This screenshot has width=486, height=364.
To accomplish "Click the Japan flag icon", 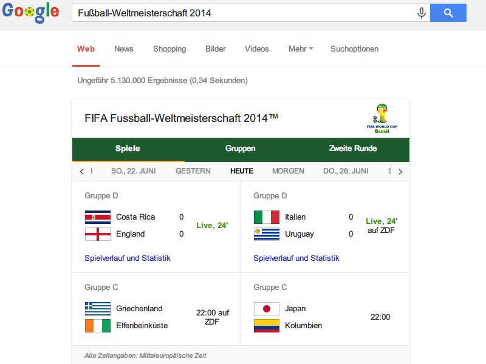I will point(267,309).
